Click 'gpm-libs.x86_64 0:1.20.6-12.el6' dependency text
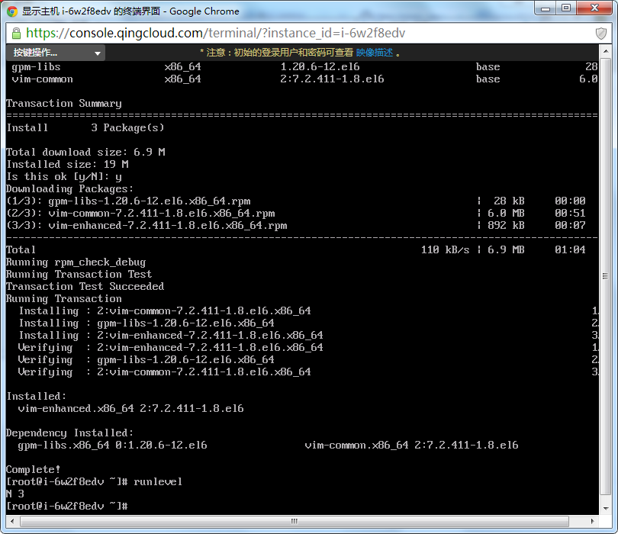 click(x=113, y=446)
